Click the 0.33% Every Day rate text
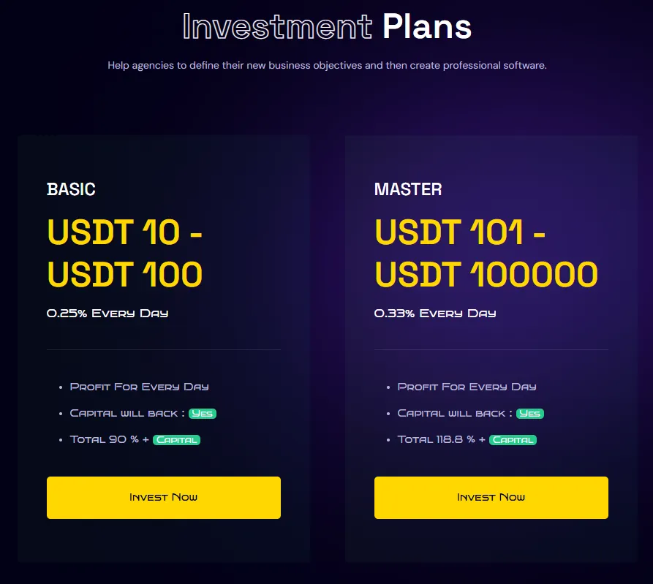 (435, 314)
